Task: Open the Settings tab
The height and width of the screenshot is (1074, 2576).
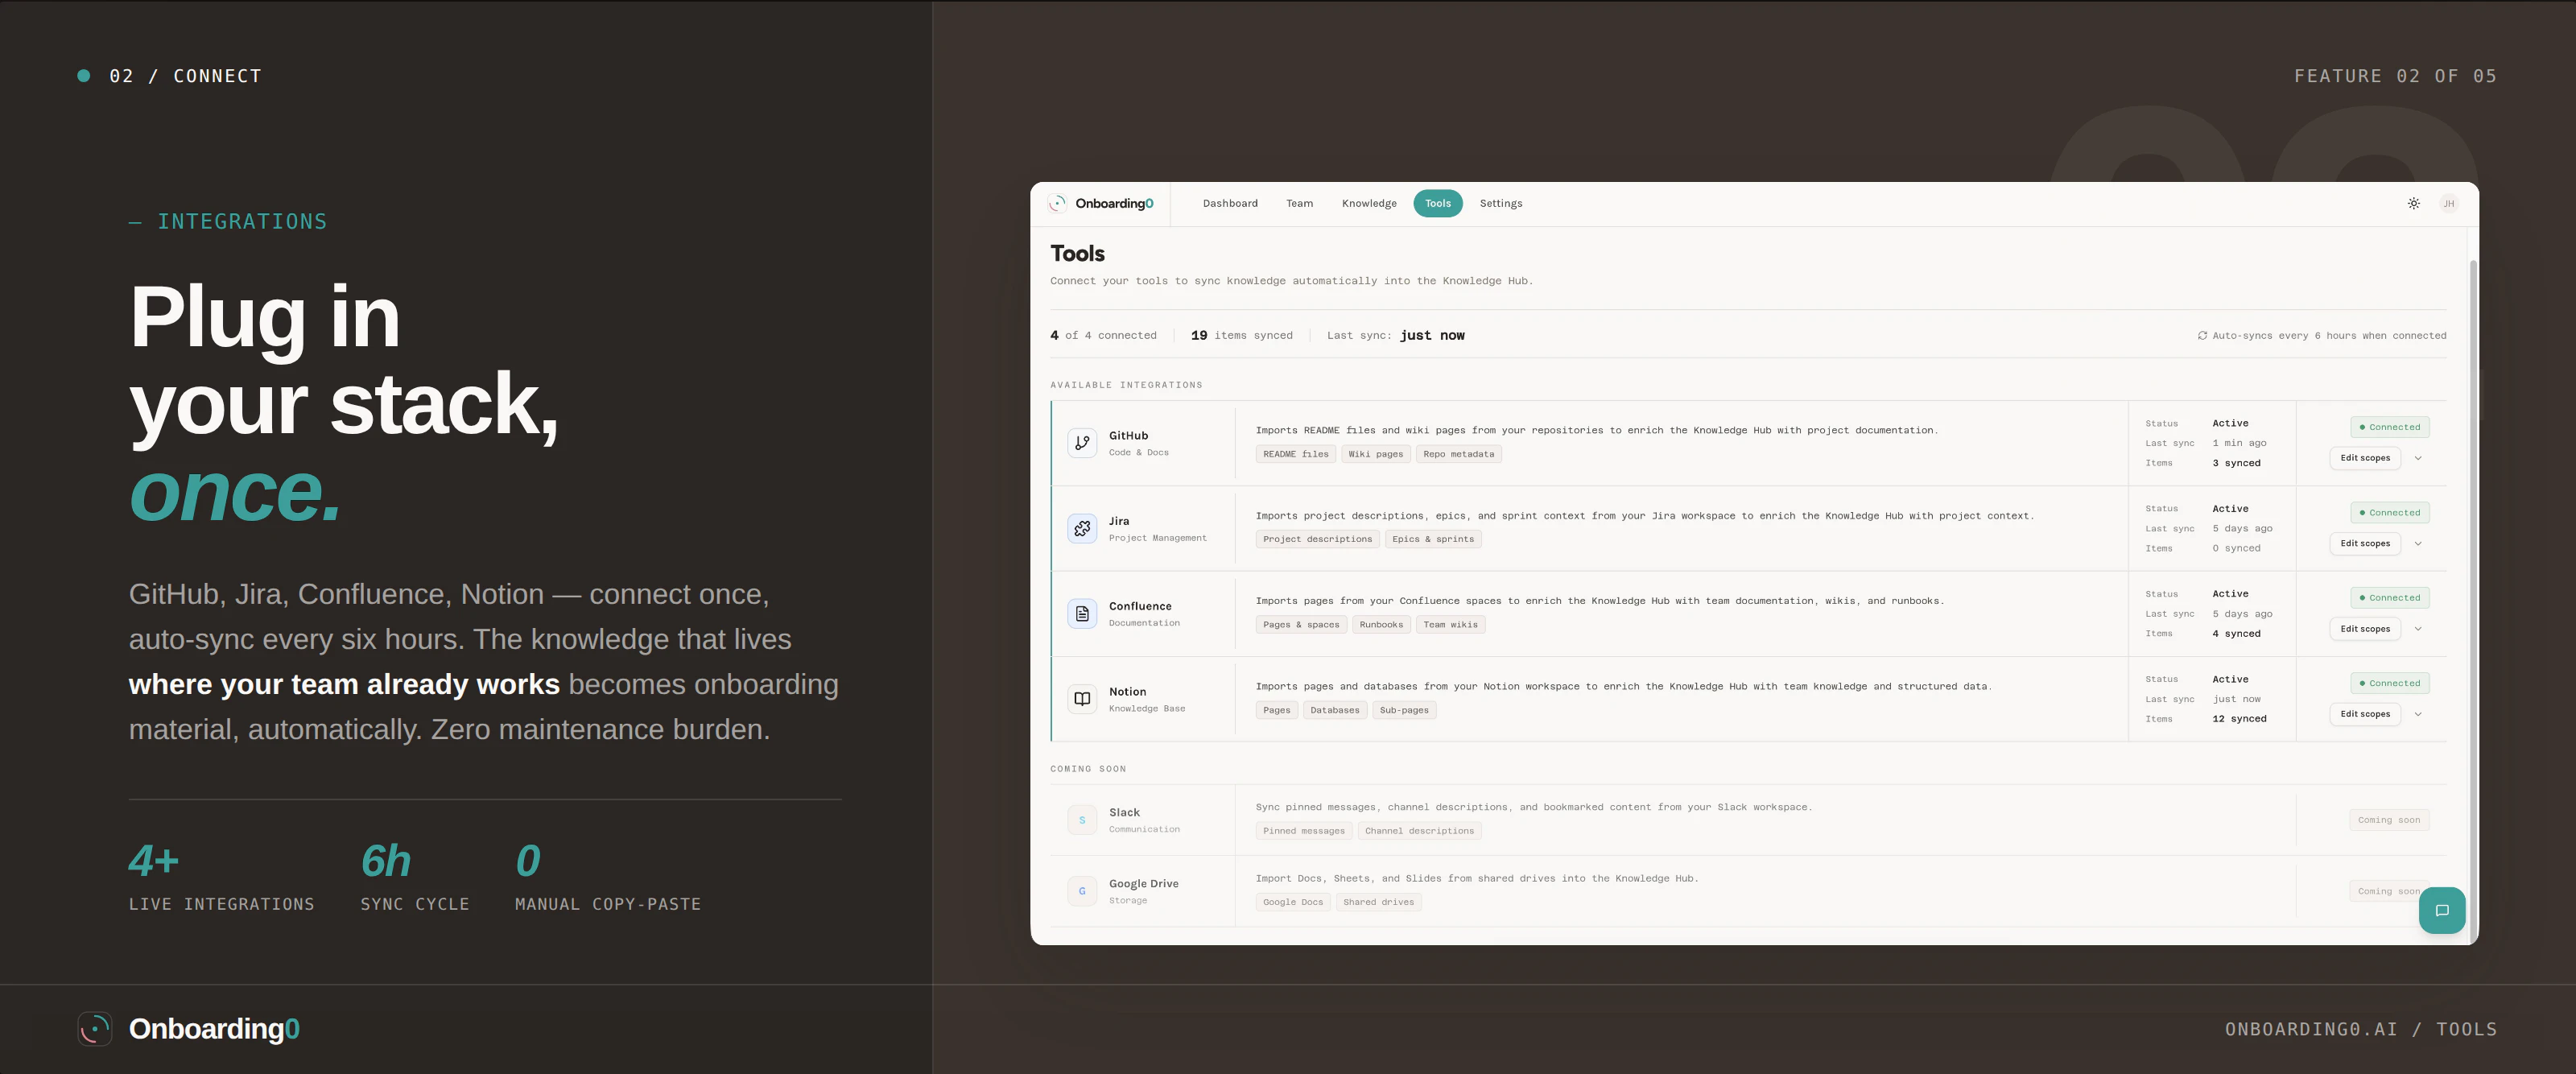Action: pos(1500,203)
